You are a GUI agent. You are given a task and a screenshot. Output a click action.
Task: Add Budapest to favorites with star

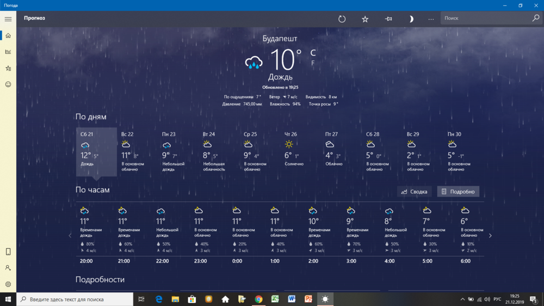pyautogui.click(x=365, y=19)
